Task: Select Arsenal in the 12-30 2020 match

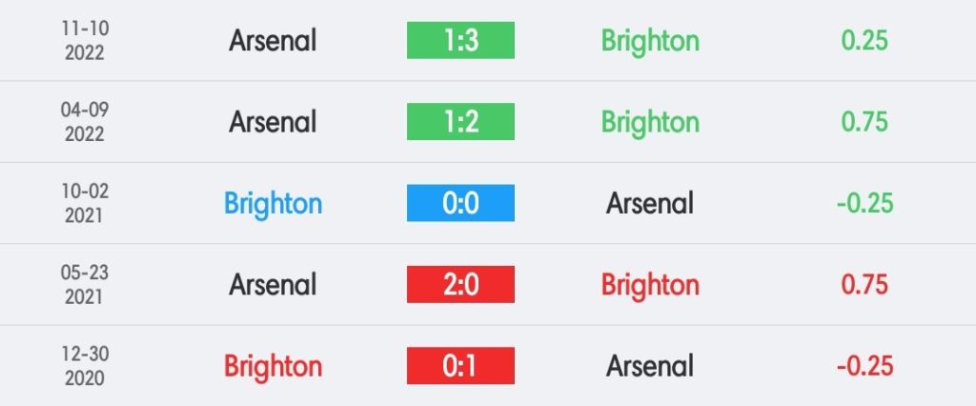Action: point(650,366)
